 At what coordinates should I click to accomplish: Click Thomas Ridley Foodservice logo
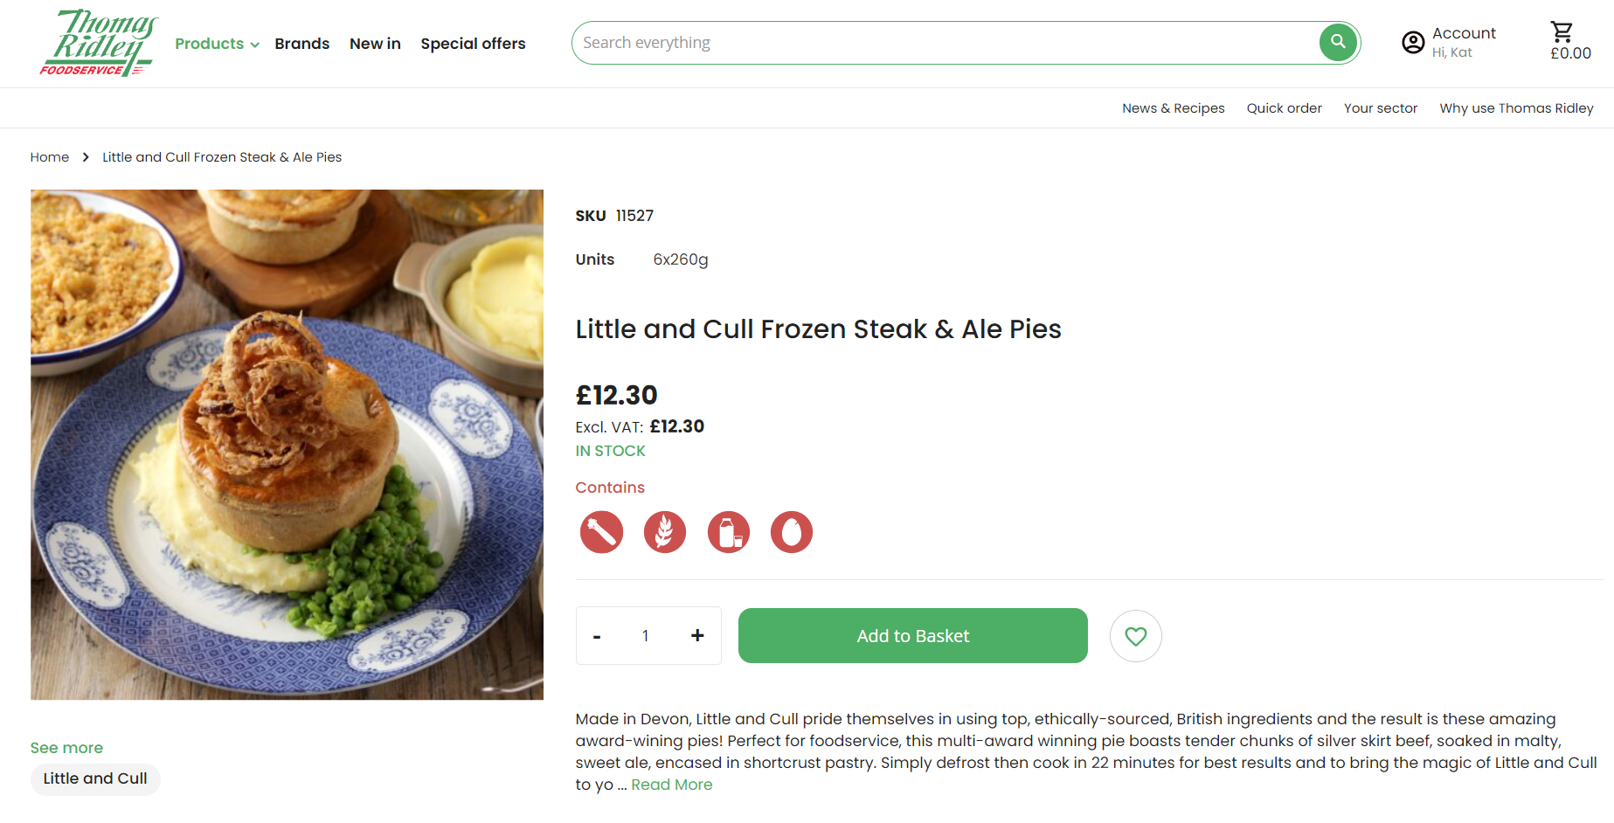pos(96,43)
